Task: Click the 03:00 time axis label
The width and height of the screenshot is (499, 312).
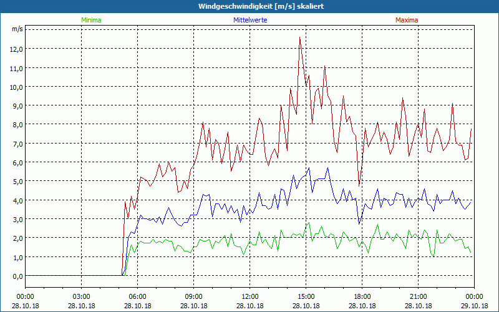Action: (x=82, y=297)
